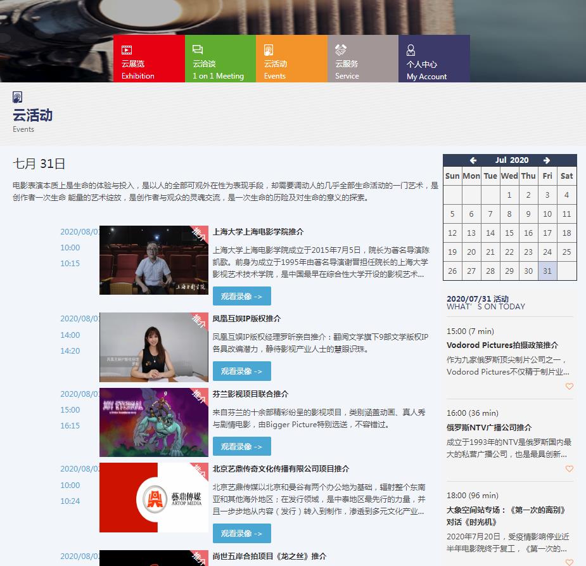
Task: Click the Events tab icon
Action: (x=269, y=50)
